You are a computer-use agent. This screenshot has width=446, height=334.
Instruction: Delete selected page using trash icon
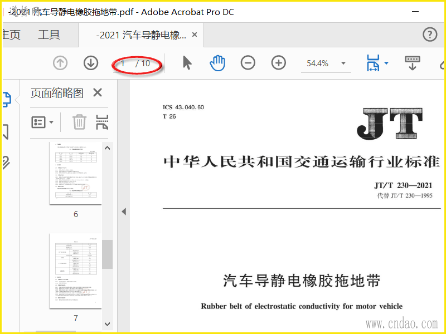79,122
